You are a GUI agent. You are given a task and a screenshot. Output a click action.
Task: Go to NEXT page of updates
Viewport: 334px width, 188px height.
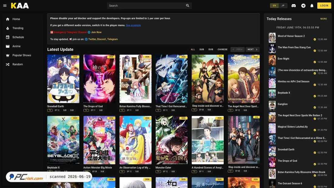(252, 50)
